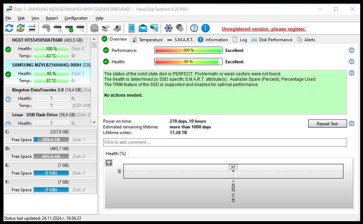Open the Configuration menu
Image resolution: width=363 pixels, height=224 pixels.
point(76,18)
